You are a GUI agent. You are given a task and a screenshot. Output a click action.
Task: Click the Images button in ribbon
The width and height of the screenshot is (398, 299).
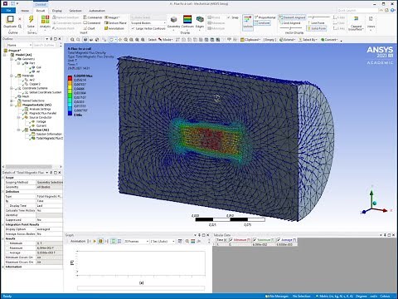pos(112,17)
